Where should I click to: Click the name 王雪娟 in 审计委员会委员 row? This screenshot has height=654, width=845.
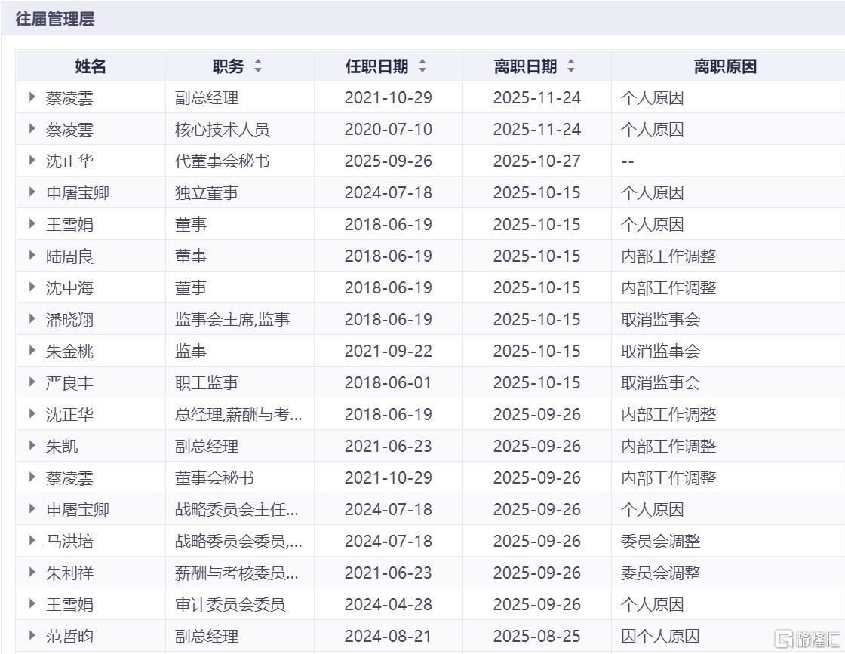click(69, 604)
